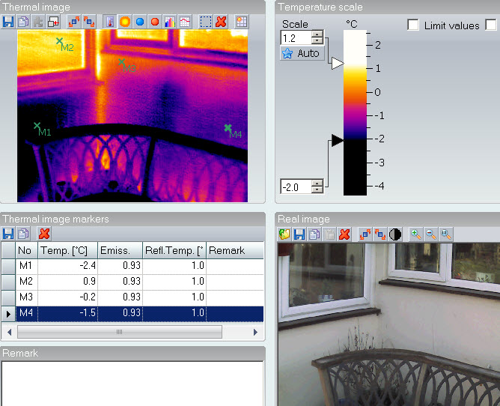Decrease the lower scale value -2.0 with down arrow
Viewport: 500px width, 406px height.
(x=317, y=190)
